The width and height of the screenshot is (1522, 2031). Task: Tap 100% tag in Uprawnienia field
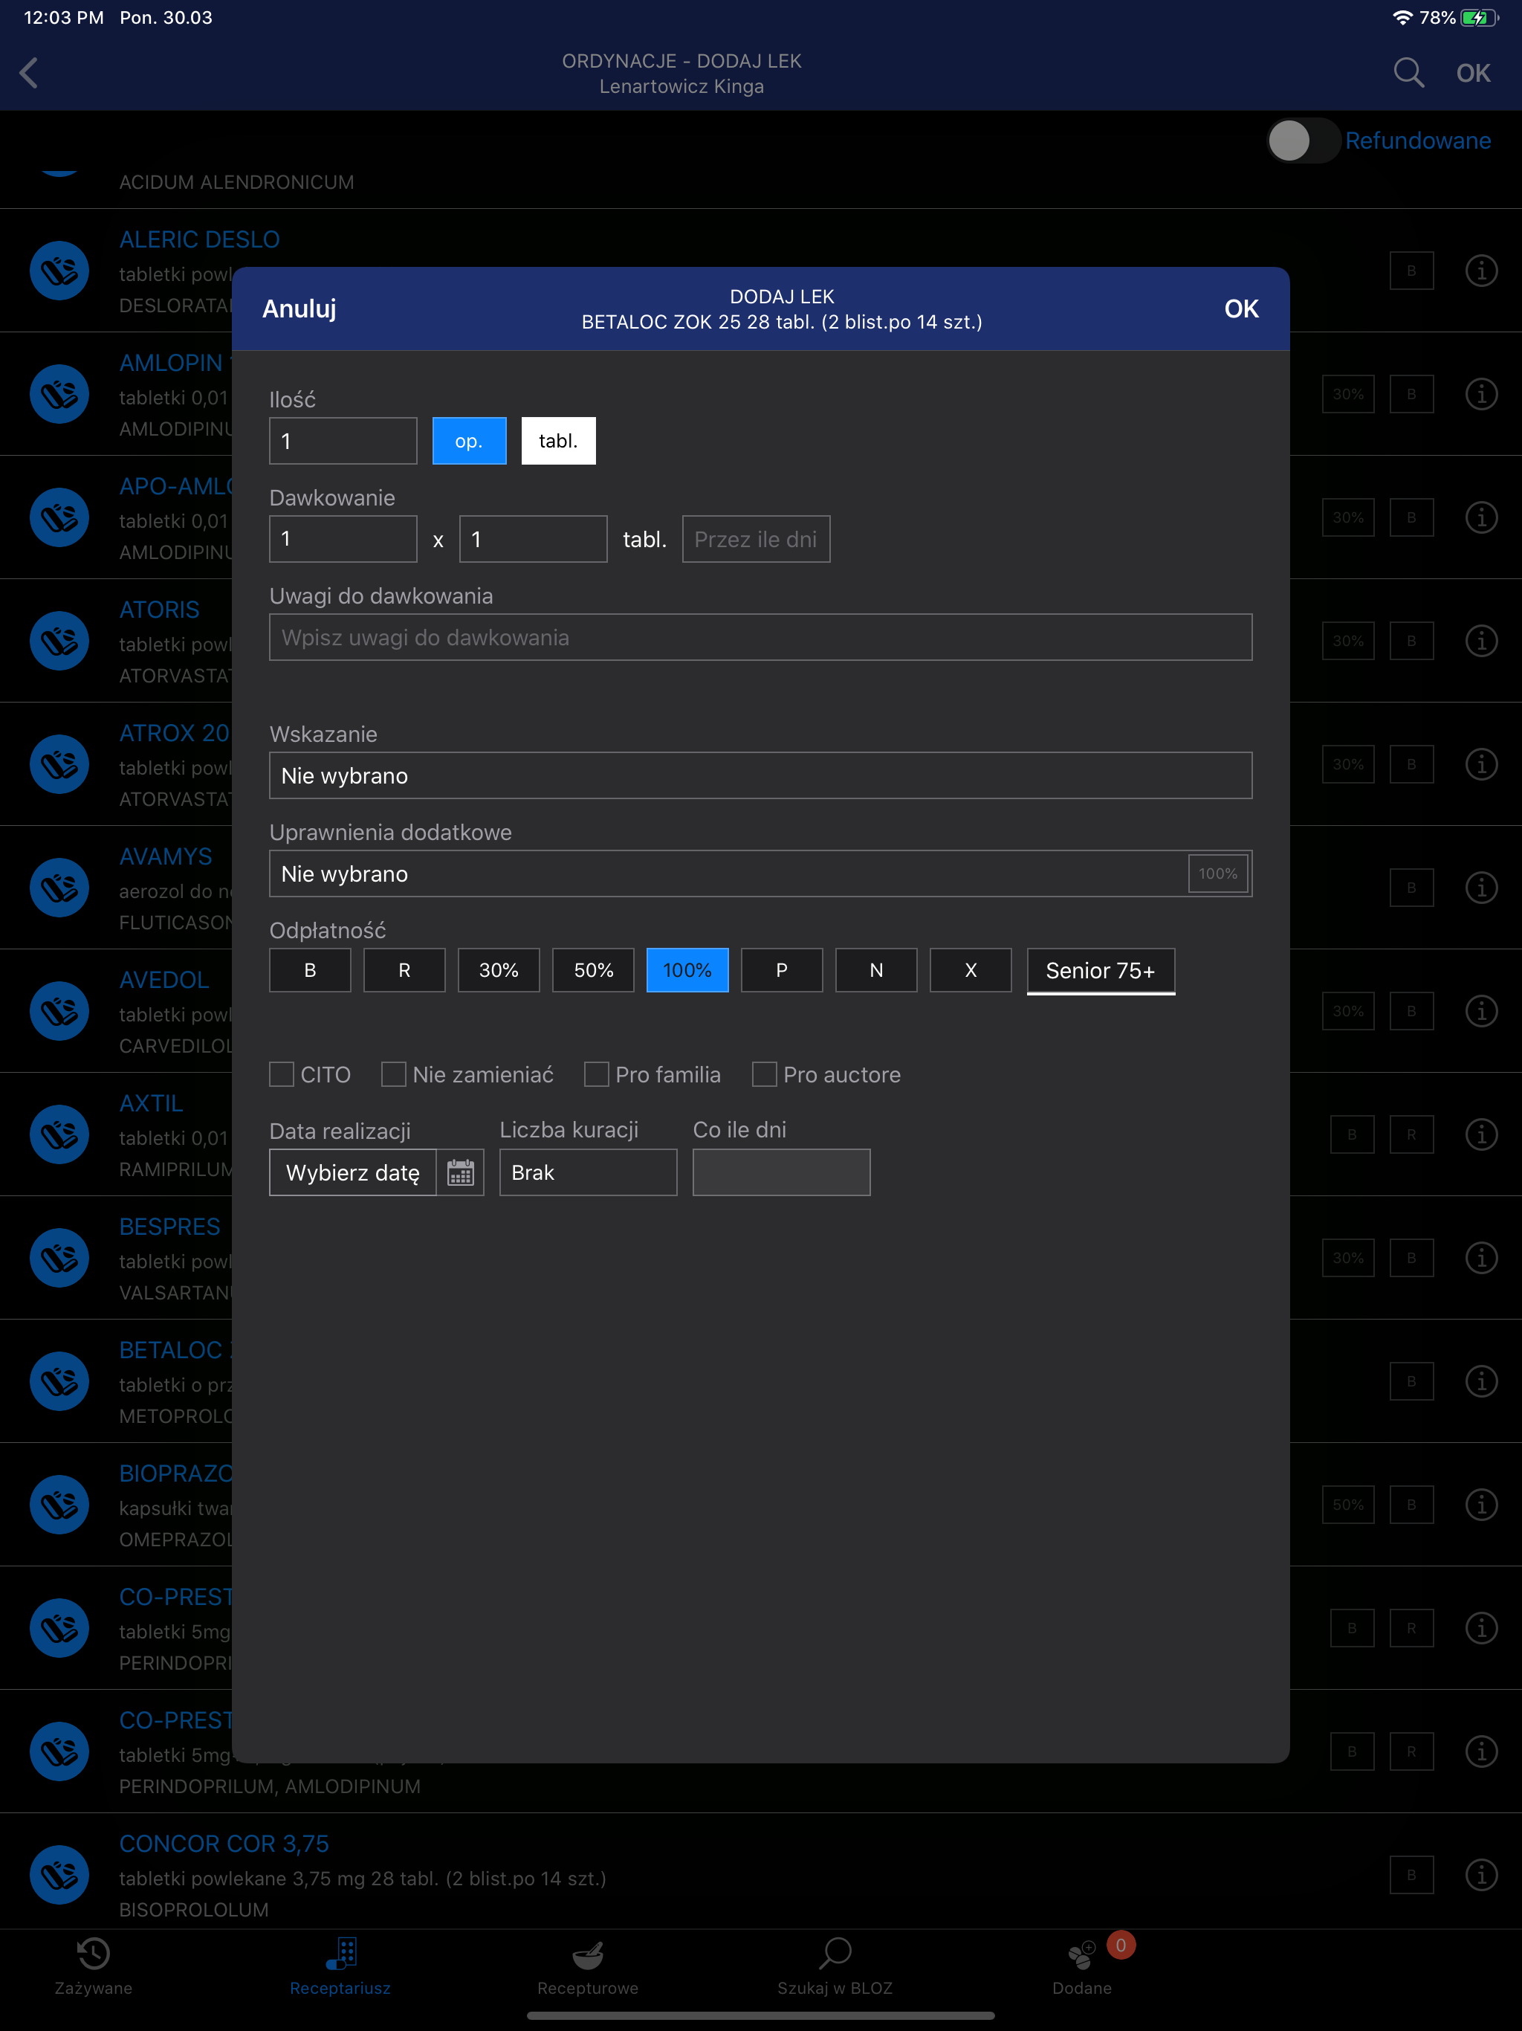point(1218,874)
